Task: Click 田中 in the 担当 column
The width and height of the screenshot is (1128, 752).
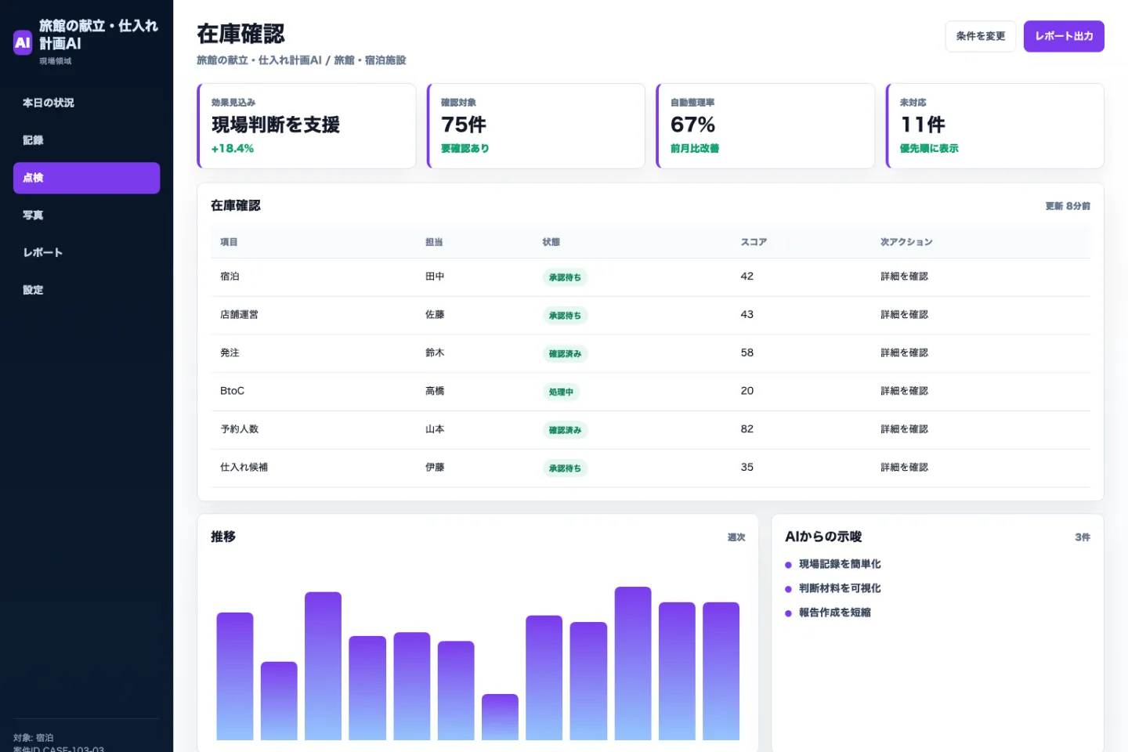Action: [x=435, y=277]
